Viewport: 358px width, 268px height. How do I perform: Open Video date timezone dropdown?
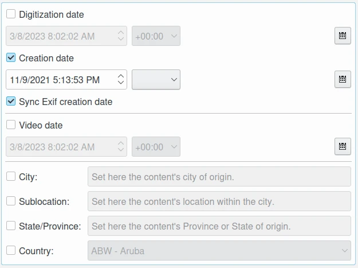point(156,147)
